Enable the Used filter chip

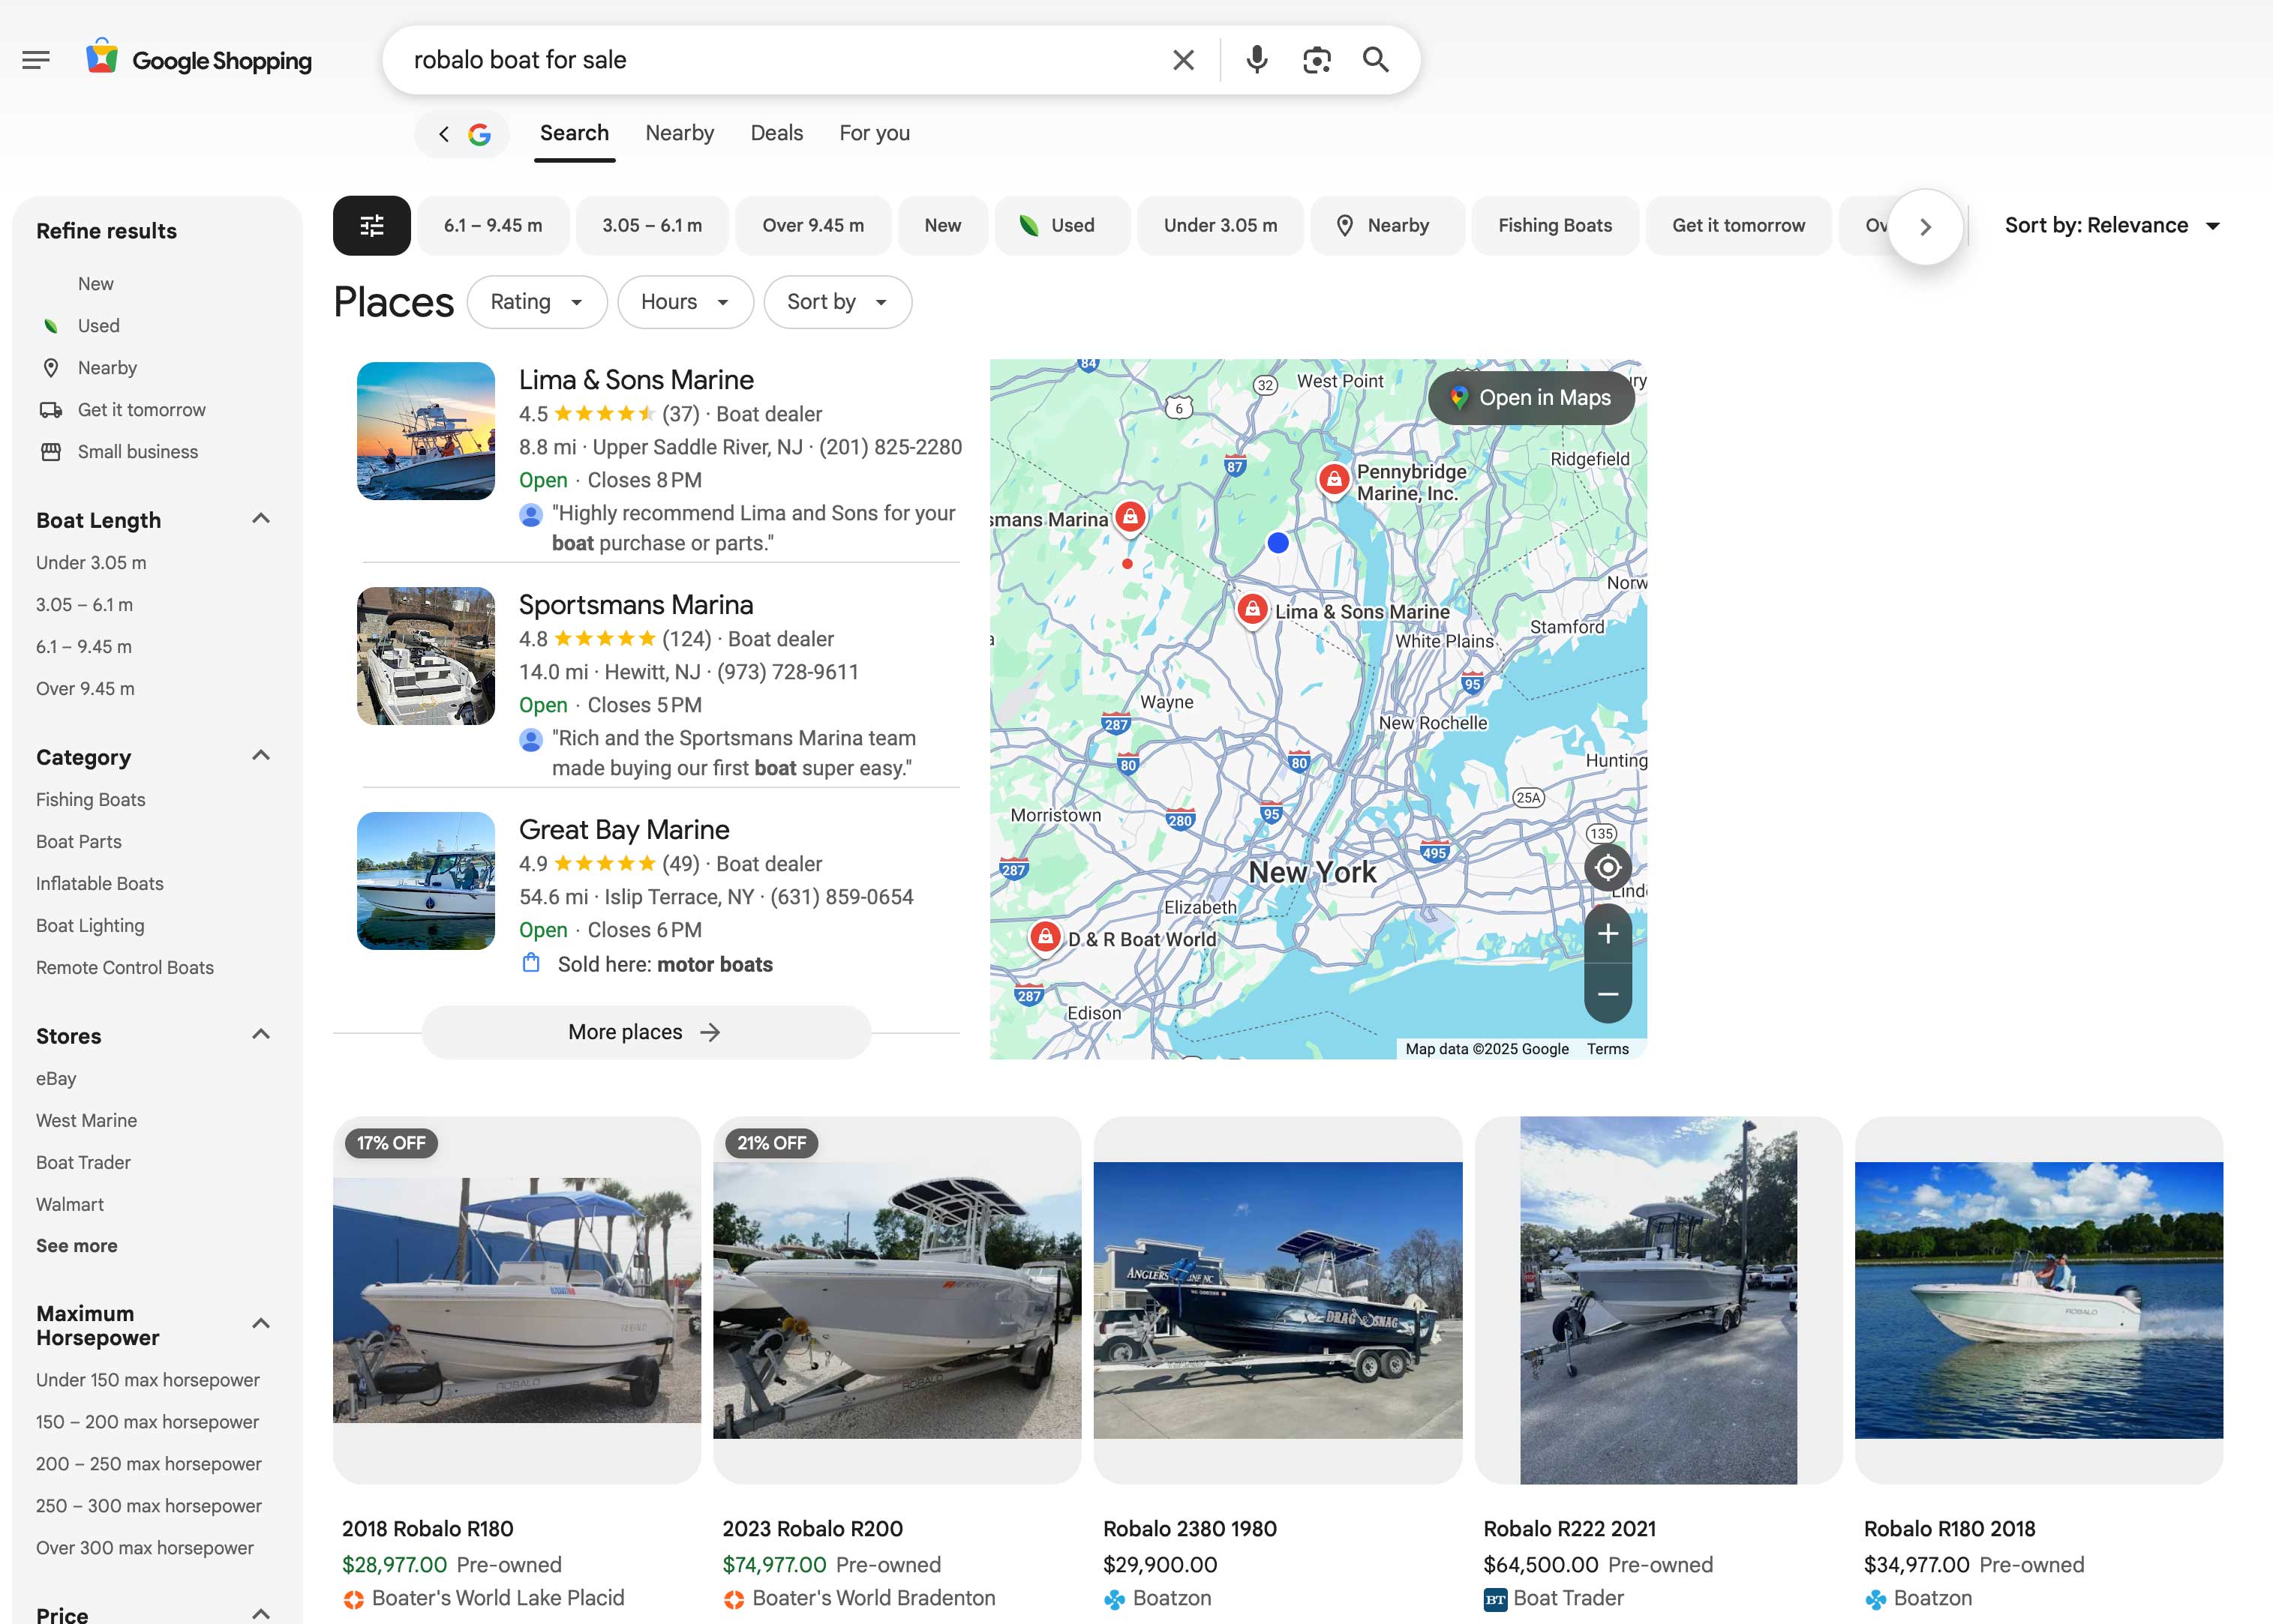(1061, 225)
